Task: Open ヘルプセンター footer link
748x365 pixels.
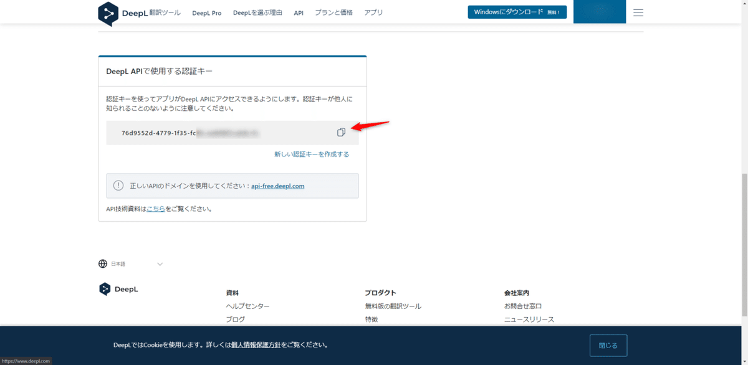Action: click(x=247, y=306)
